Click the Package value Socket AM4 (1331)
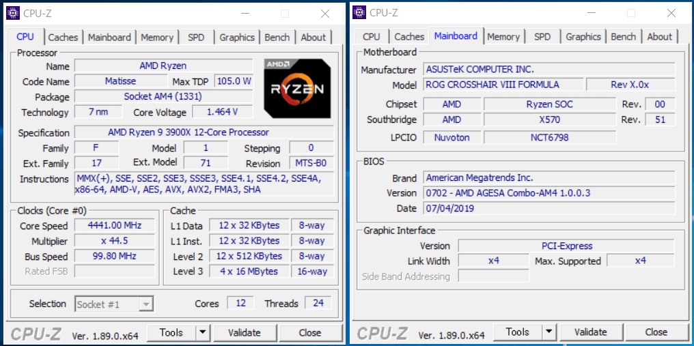 point(163,96)
